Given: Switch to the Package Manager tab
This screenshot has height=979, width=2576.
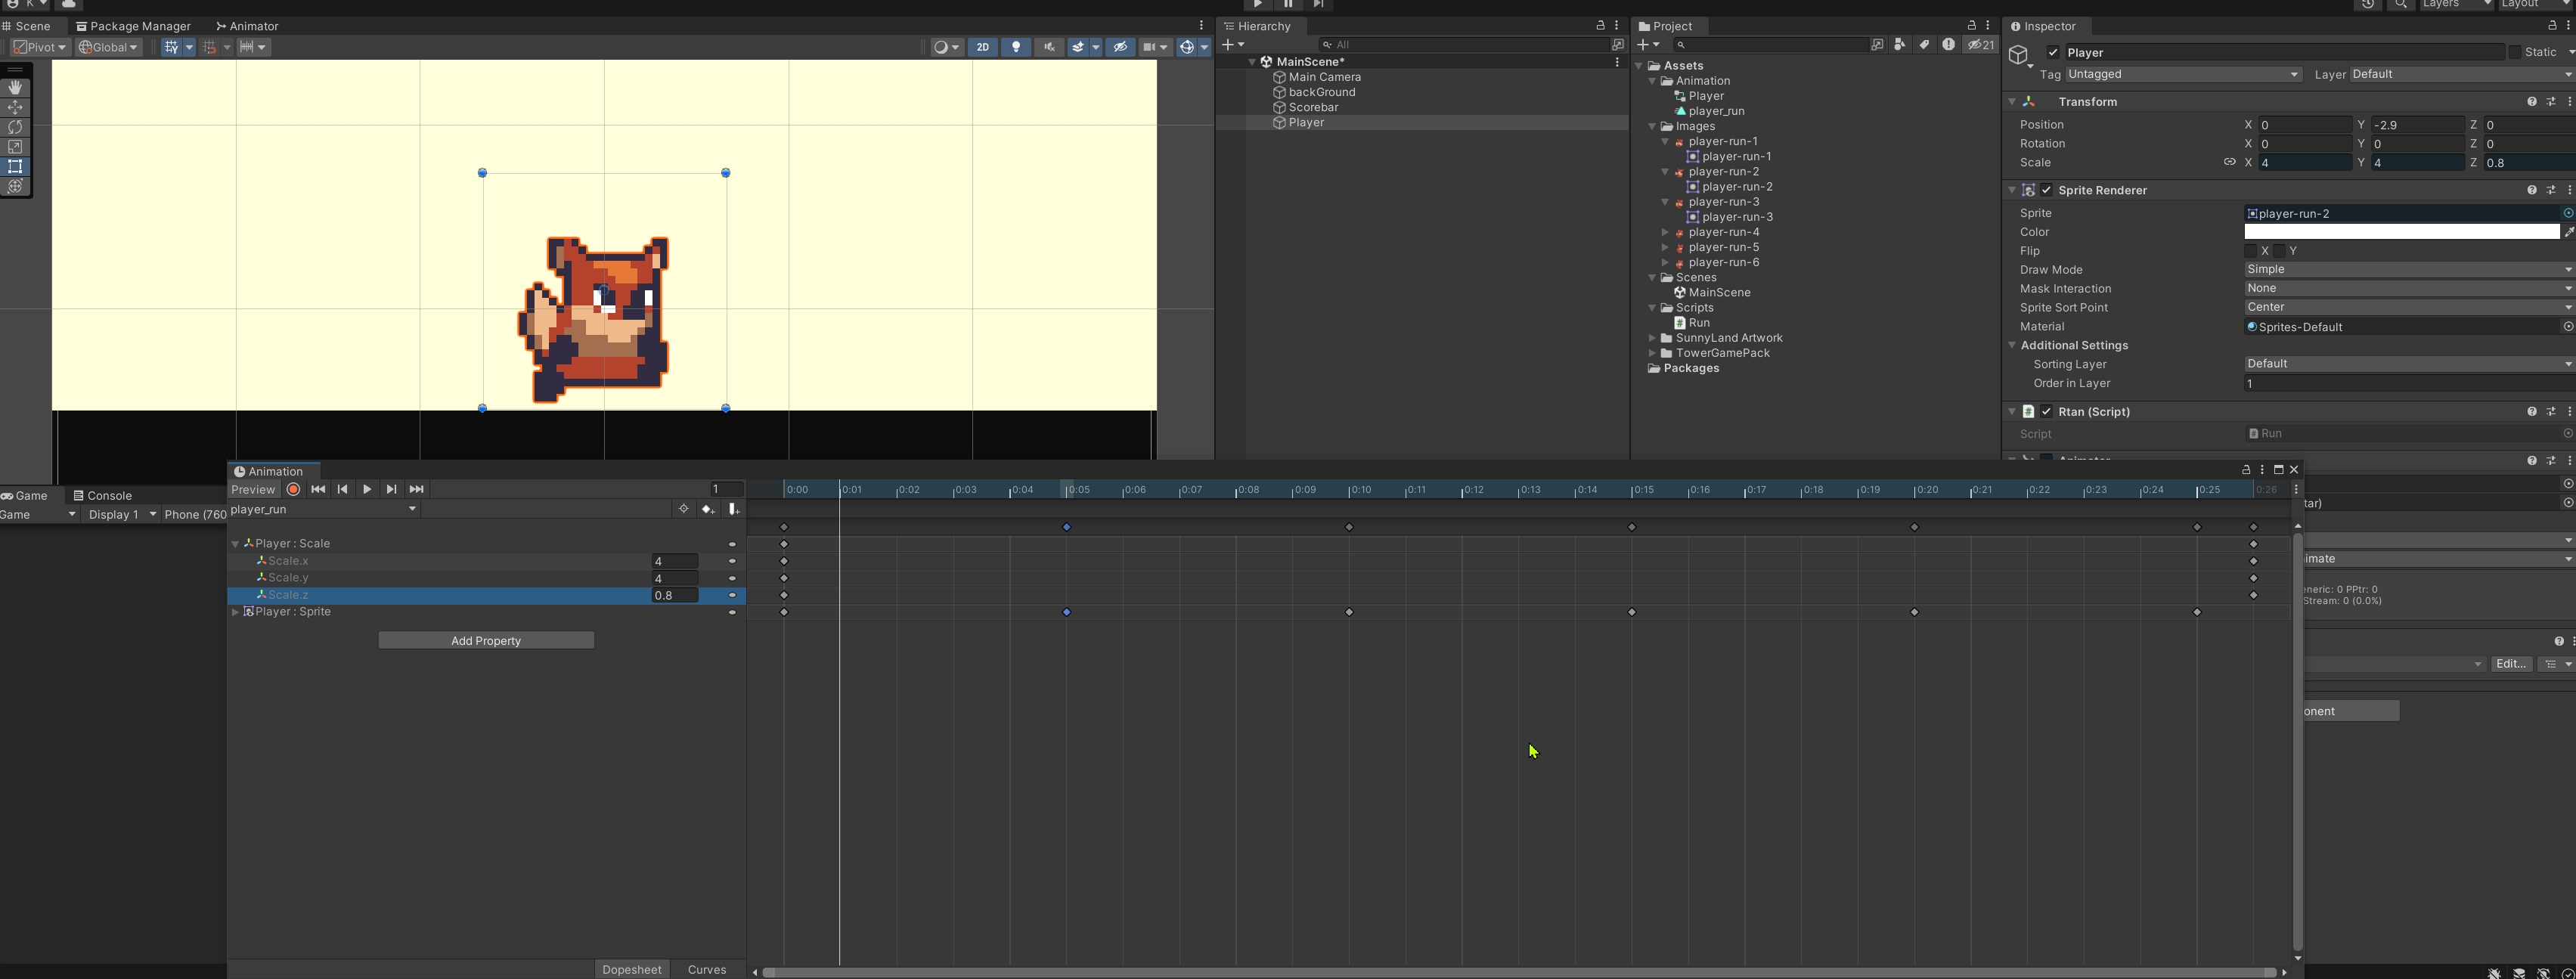Looking at the screenshot, I should click(133, 26).
